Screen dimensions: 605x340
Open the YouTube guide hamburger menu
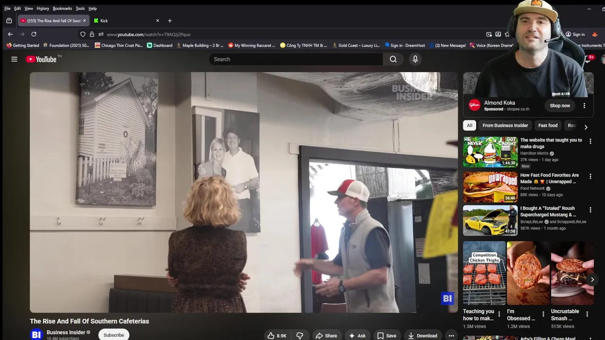14,59
